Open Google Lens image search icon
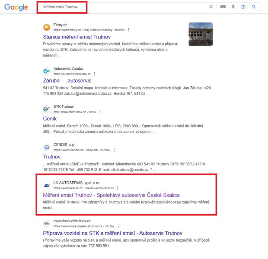Image resolution: width=268 pixels, height=259 pixels. point(243,6)
